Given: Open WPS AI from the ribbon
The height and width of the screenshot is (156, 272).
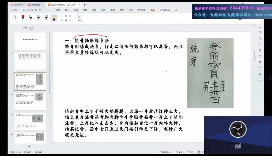Looking at the screenshot, I should tap(165, 10).
